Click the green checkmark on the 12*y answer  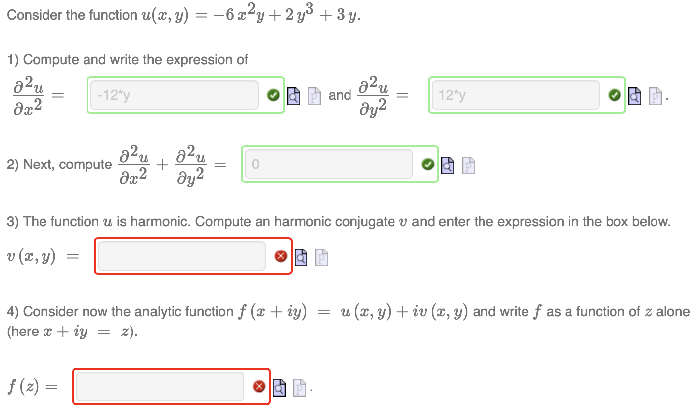[x=614, y=96]
